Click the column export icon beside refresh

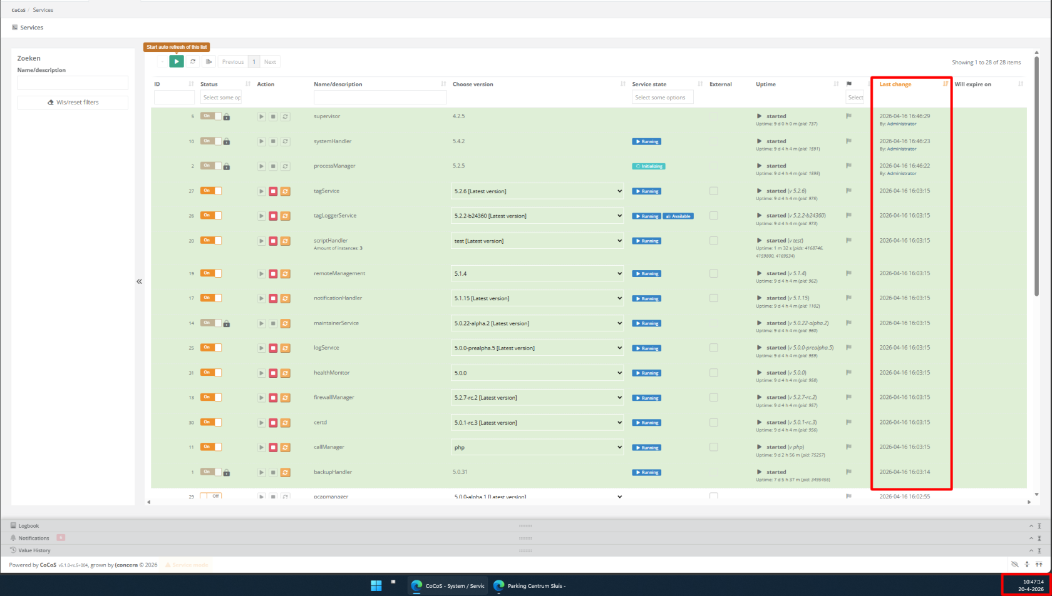(209, 61)
